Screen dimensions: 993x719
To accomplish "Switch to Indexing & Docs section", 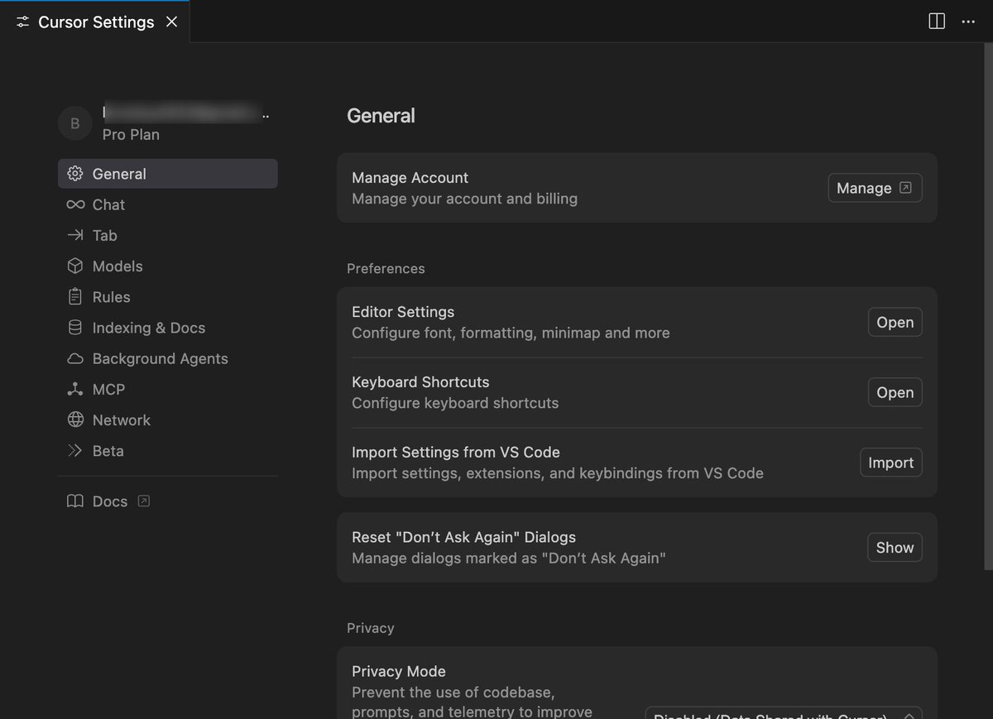I will point(168,328).
